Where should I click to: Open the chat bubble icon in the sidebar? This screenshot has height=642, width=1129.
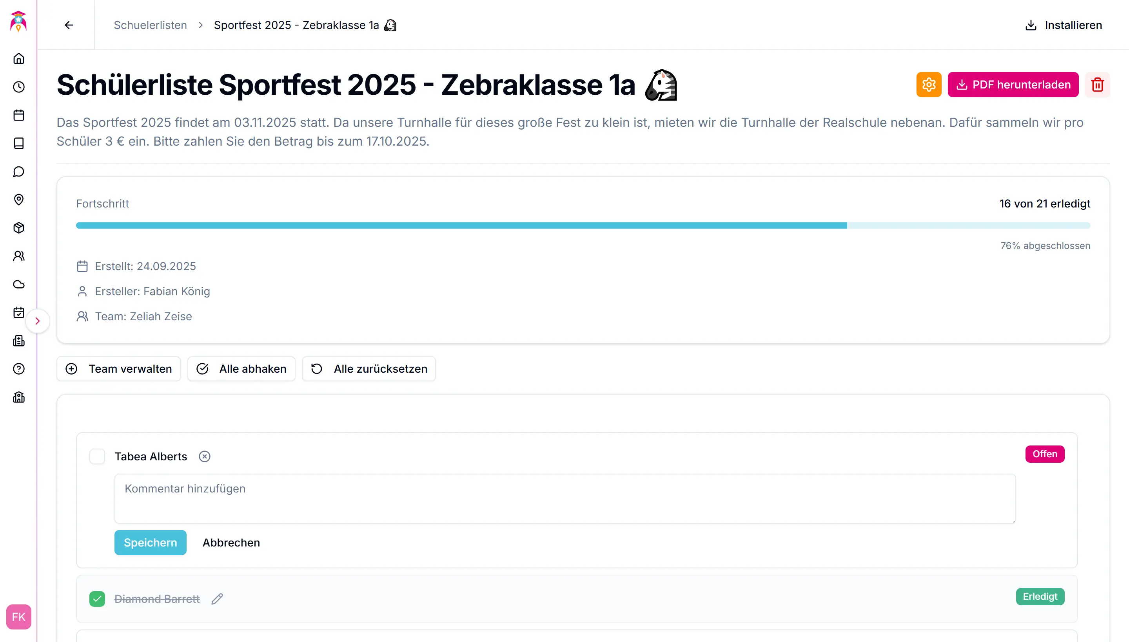pyautogui.click(x=18, y=171)
